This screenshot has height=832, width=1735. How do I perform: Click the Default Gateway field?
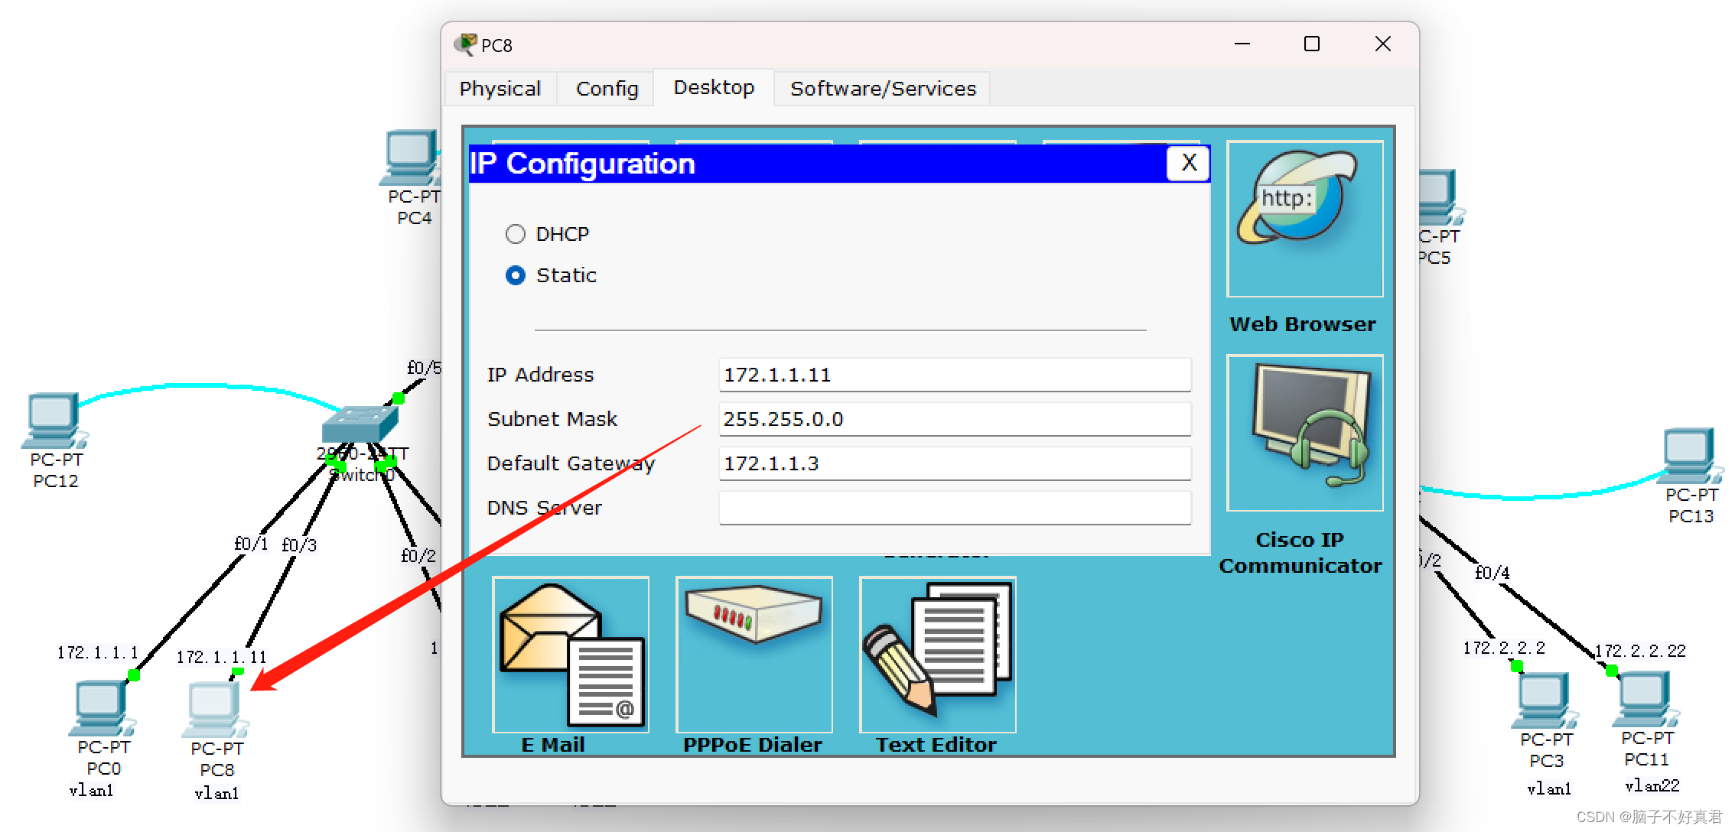coord(954,463)
